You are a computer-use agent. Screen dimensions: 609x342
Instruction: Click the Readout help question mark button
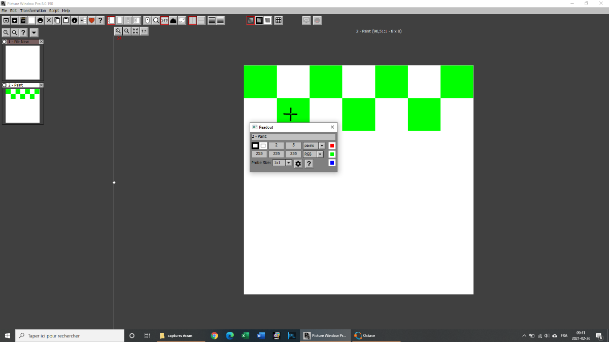[x=309, y=163]
